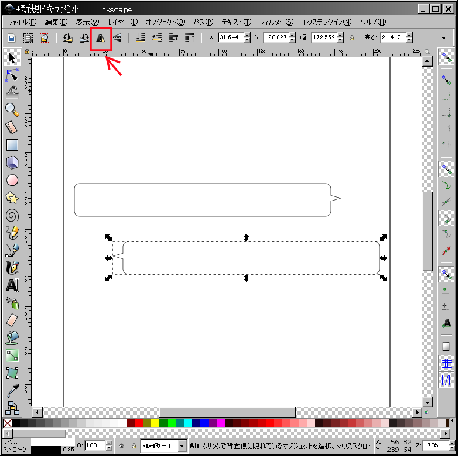
Task: Open the 編集(E) menu
Action: tap(56, 22)
